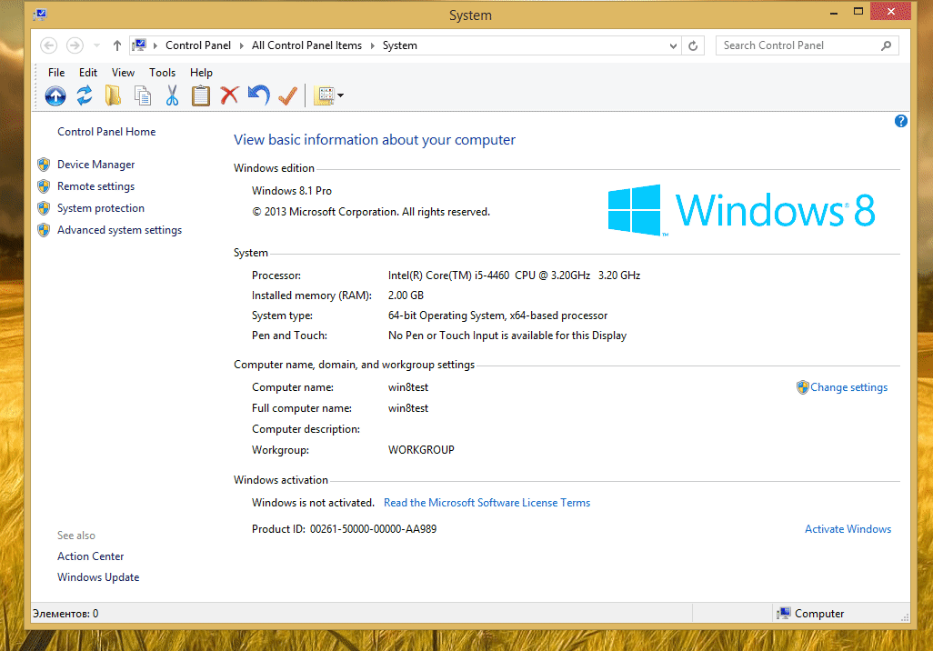Minimize the System window
The width and height of the screenshot is (933, 651).
pyautogui.click(x=834, y=13)
